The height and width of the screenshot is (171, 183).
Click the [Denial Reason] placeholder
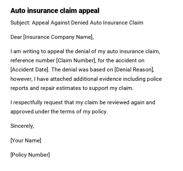point(134,70)
